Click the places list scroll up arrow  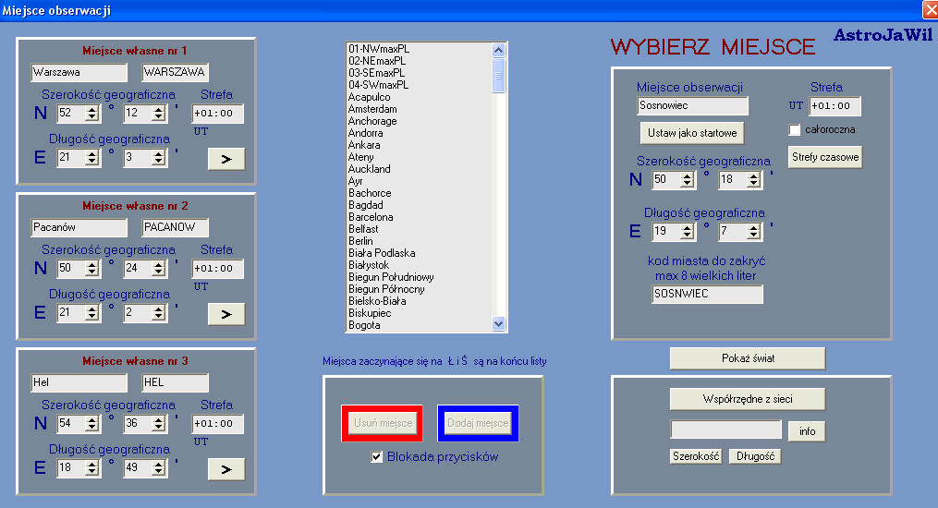[x=499, y=50]
